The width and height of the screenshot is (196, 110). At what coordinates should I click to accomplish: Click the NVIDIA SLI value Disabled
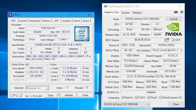pos(151,92)
